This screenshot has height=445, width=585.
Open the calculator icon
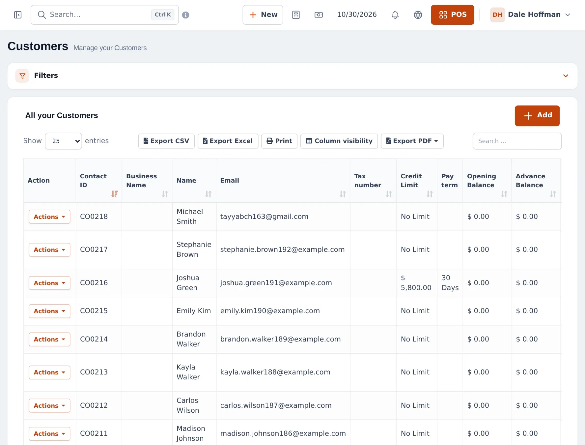click(x=296, y=15)
